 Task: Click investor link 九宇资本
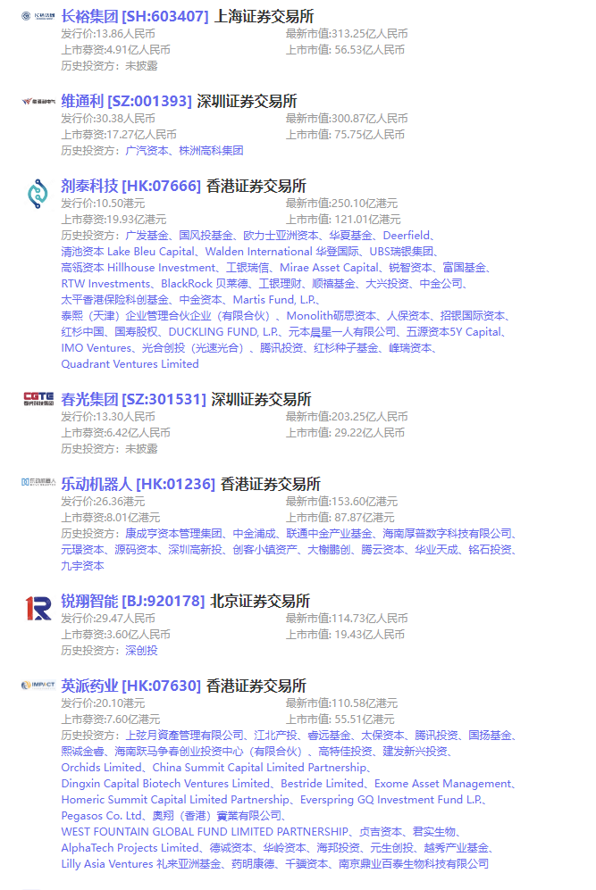pos(83,566)
